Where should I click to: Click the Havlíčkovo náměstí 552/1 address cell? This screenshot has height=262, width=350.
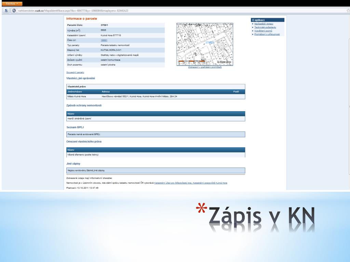[139, 97]
